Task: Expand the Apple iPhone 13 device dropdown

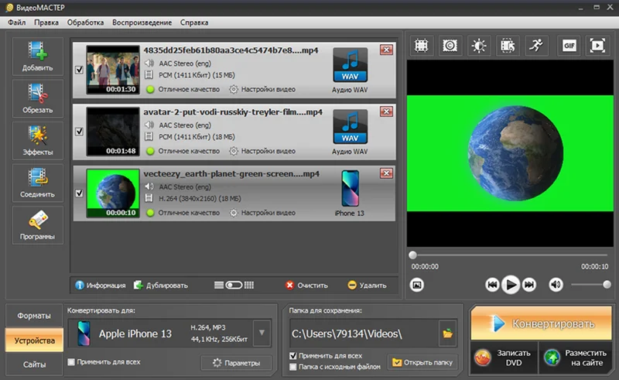Action: (262, 333)
